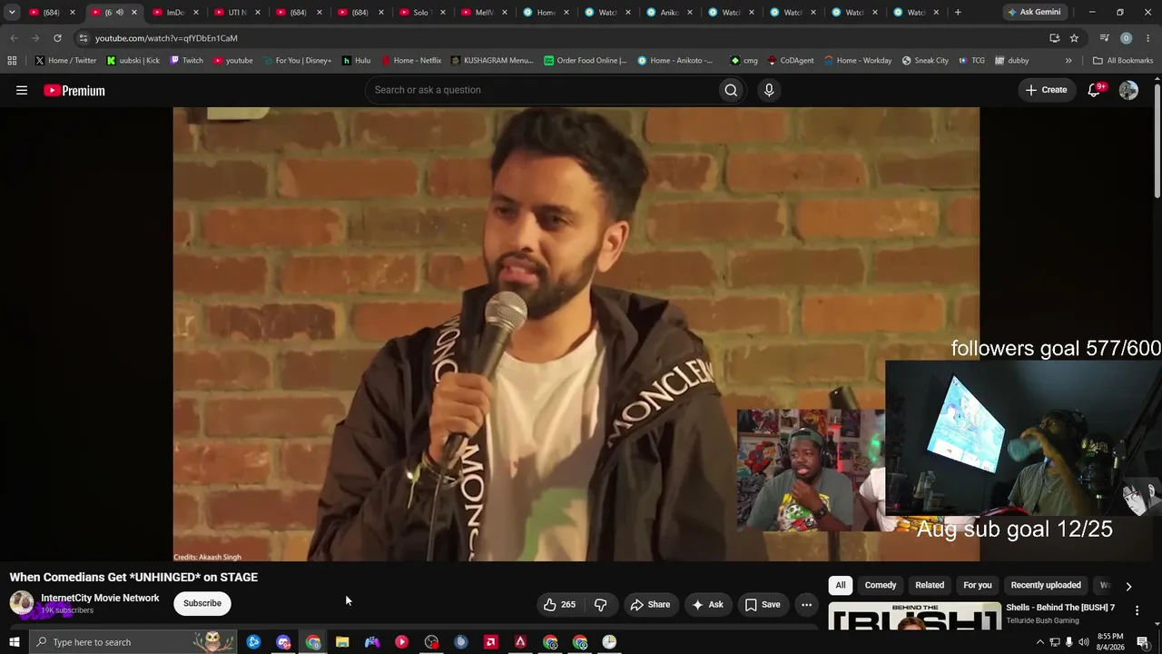Open the apps grid in bookmarks bar

point(12,61)
